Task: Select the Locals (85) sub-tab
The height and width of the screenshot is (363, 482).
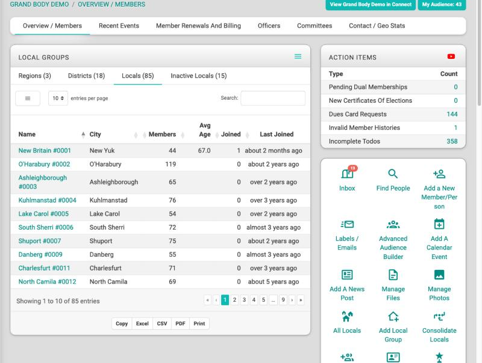Action: [x=138, y=76]
